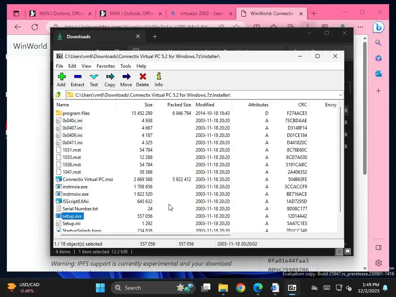The height and width of the screenshot is (297, 396).
Task: Open the Help menu in 7-Zip
Action: pos(141,66)
